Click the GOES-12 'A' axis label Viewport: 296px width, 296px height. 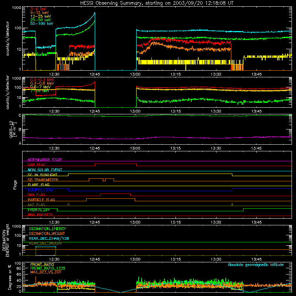click(x=20, y=143)
